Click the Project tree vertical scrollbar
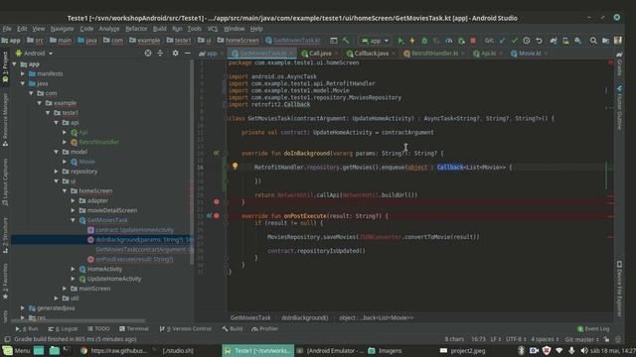Screen dimensions: 636x357 tap(192, 162)
